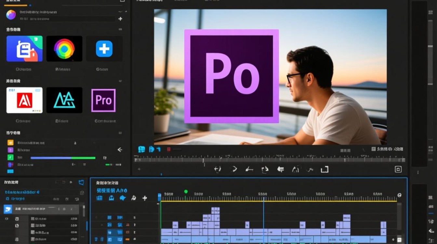
Task: Click the square-in-square button at the transport row's far right
Action: 398,169
